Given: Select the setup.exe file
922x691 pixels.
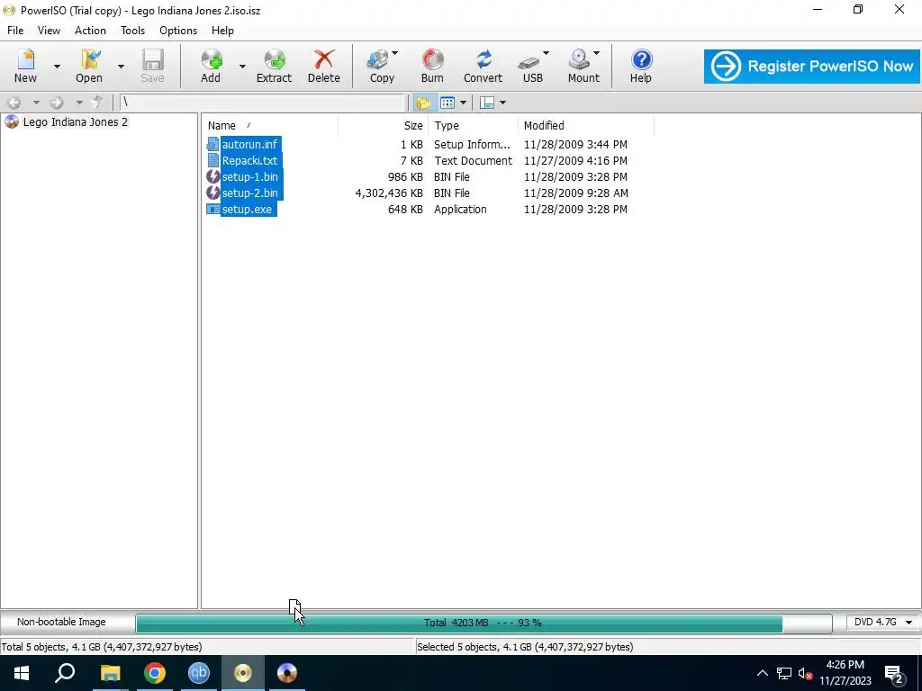Looking at the screenshot, I should point(247,210).
